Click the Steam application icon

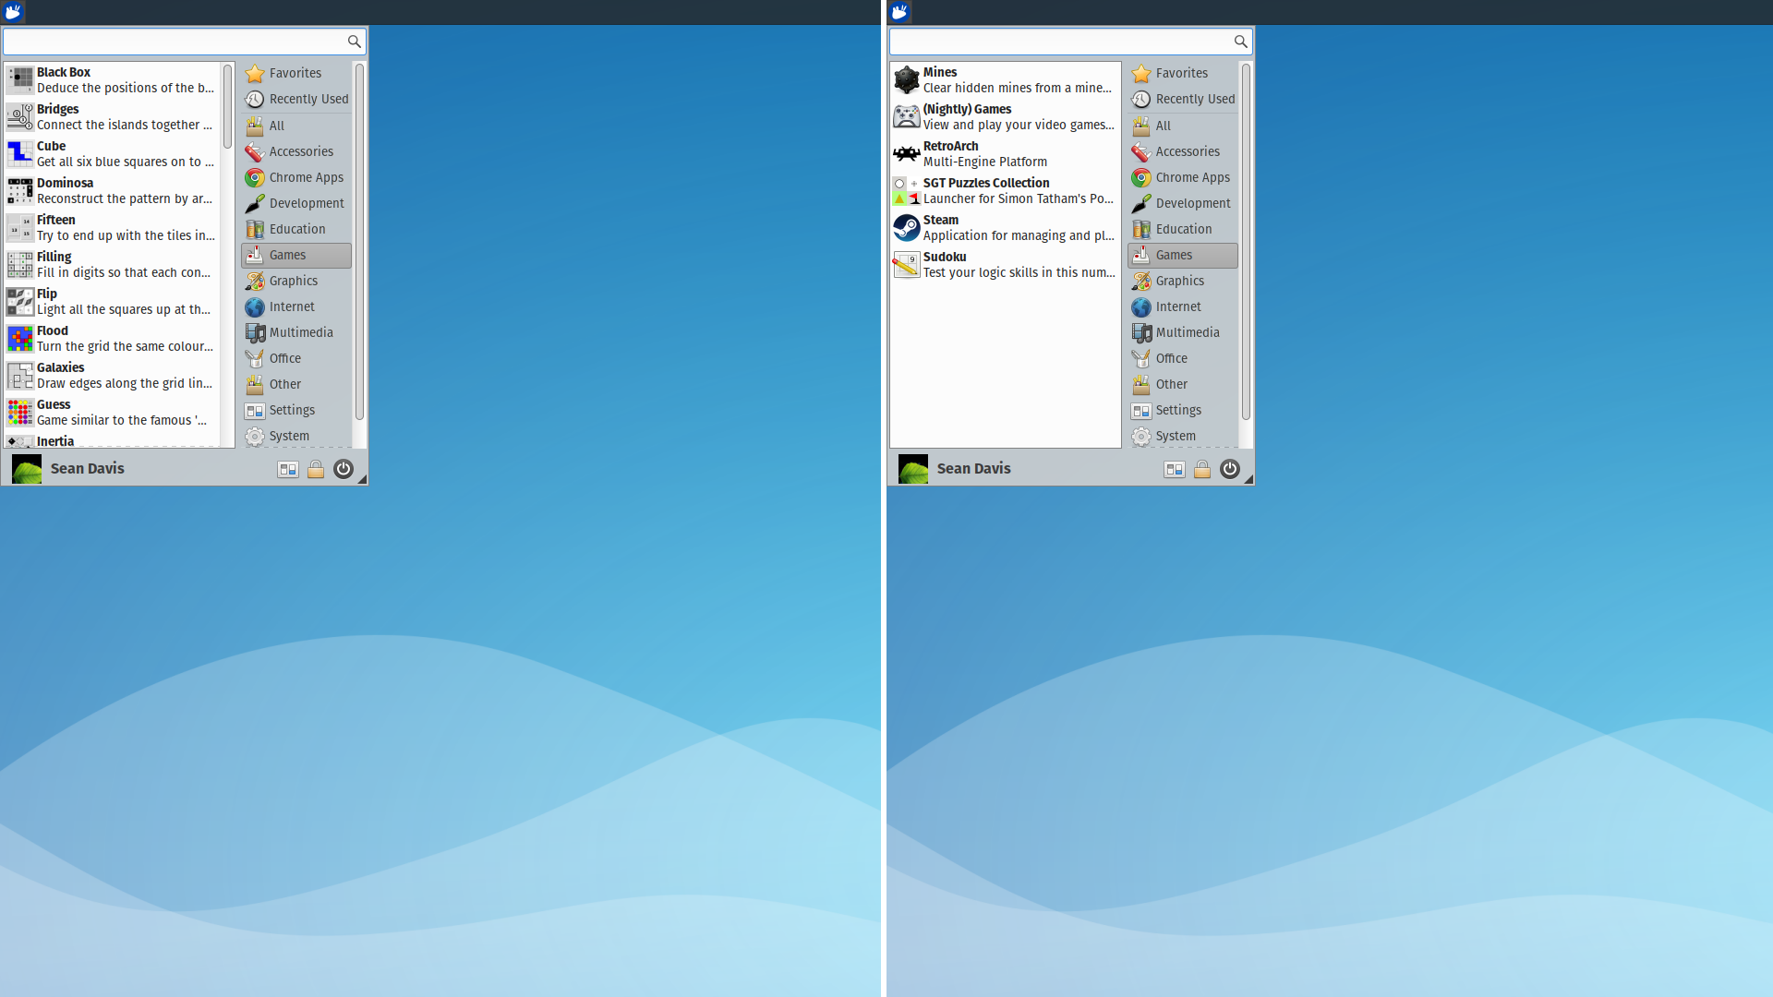pos(906,227)
